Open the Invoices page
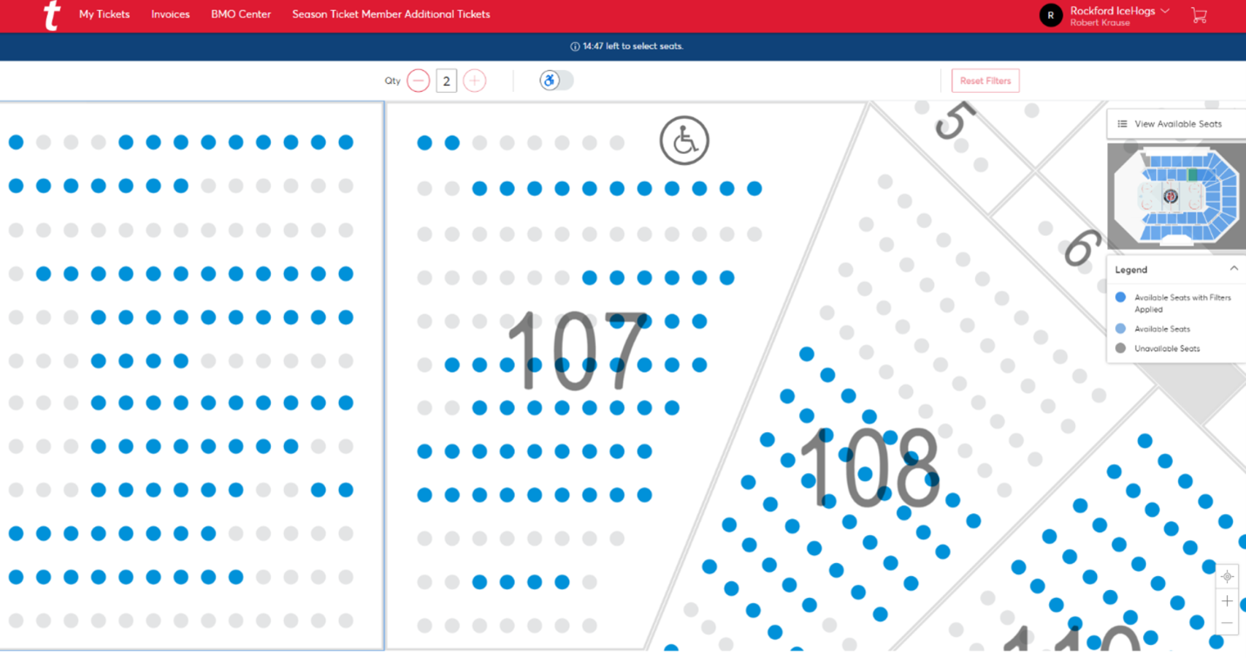This screenshot has height=658, width=1246. (170, 15)
